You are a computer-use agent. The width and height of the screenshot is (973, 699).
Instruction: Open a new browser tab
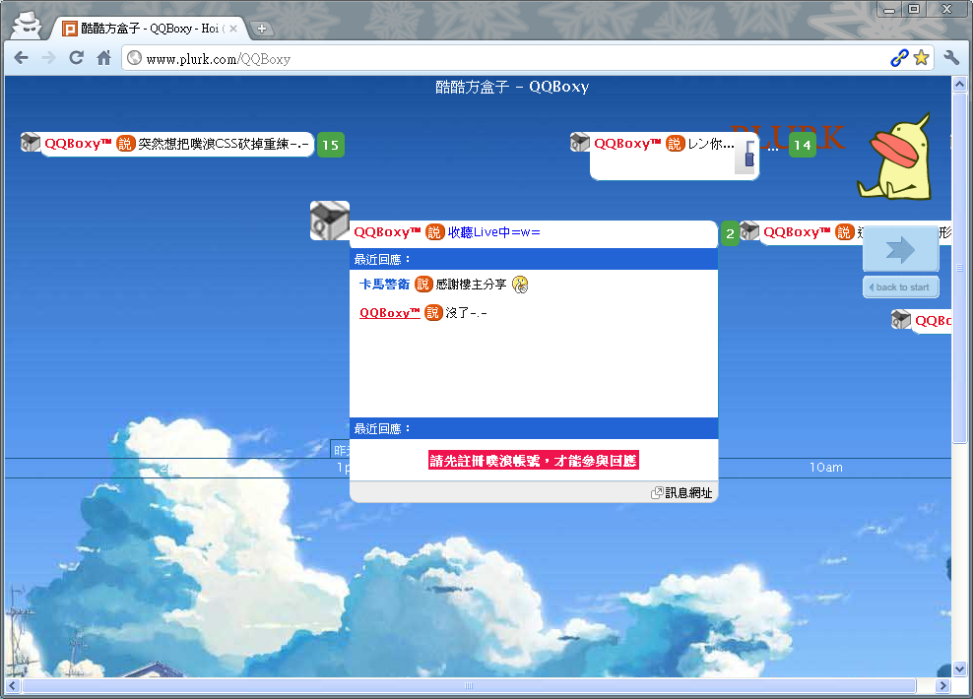[x=262, y=28]
